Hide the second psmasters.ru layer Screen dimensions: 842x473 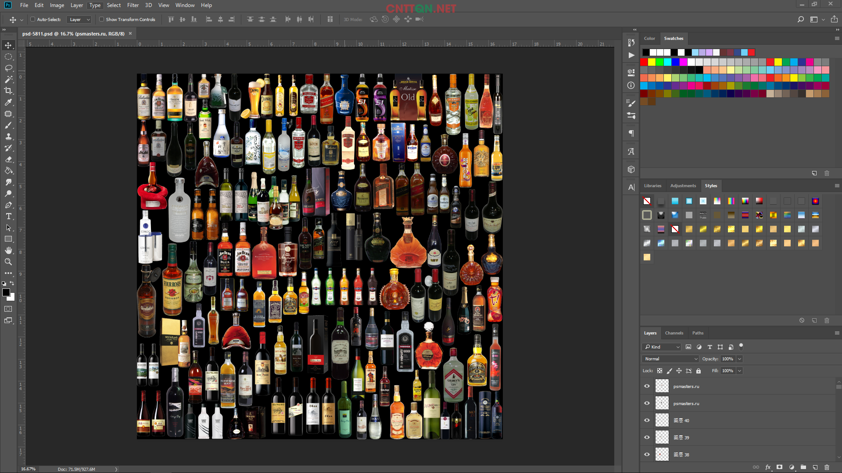[x=647, y=403]
